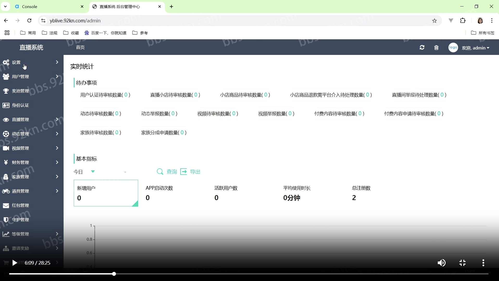
Task: Expand the 动态管理 chevron
Action: point(57,133)
